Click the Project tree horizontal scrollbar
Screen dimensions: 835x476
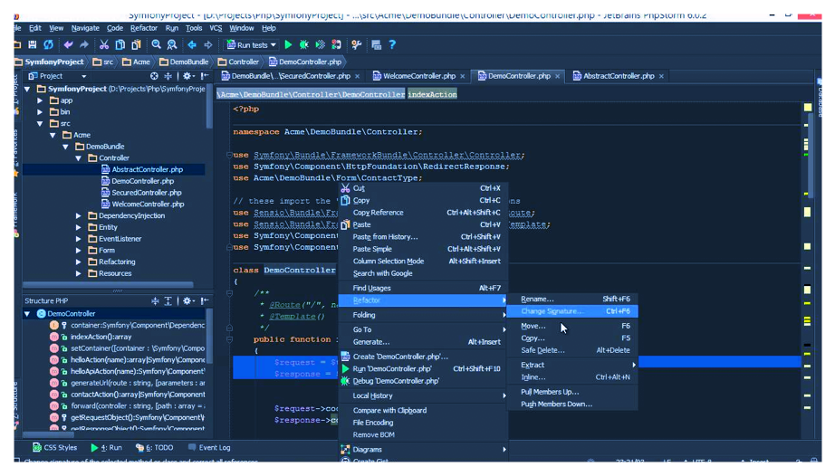108,285
